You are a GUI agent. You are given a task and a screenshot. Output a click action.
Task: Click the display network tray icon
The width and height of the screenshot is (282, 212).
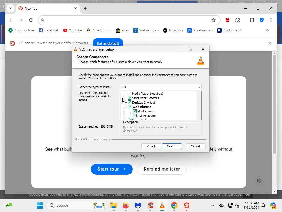tap(230, 205)
